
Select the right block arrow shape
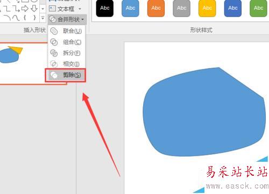tap(25, 8)
